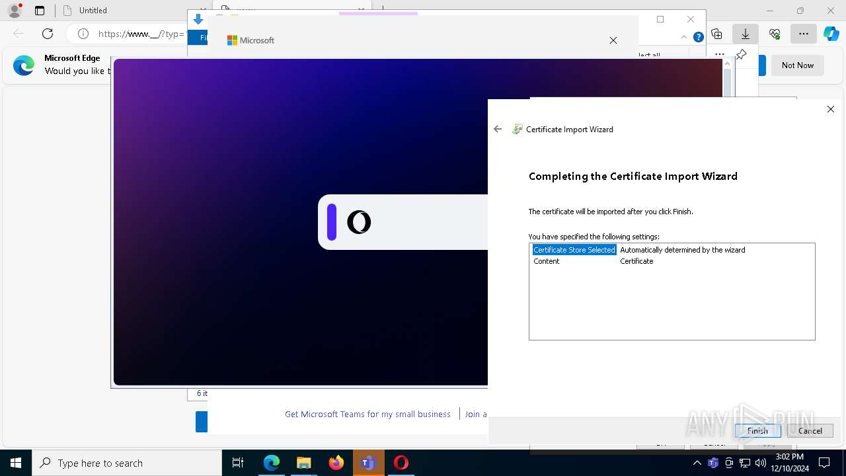Open the Windows Start menu
Image resolution: width=846 pixels, height=476 pixels.
tap(16, 463)
